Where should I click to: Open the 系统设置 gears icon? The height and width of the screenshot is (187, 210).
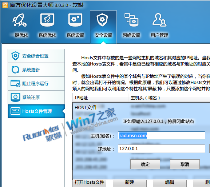coord(75,20)
